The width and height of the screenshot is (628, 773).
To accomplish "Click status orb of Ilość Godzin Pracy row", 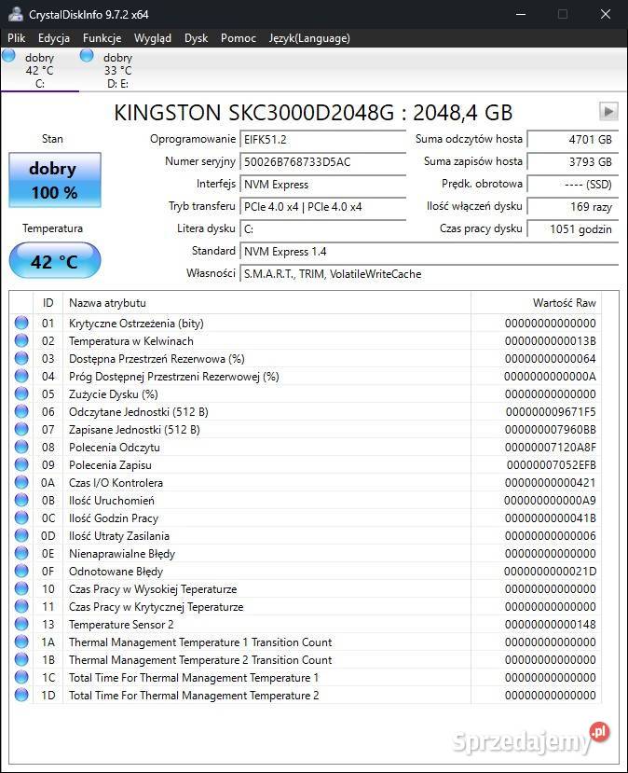I will [x=21, y=518].
